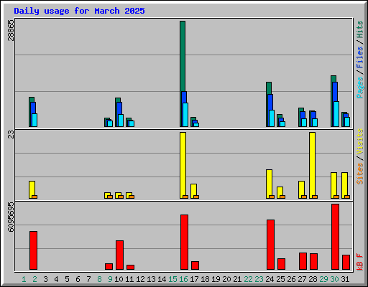Click the yellow visits bar for day 31
The width and height of the screenshot is (368, 287).
344,184
